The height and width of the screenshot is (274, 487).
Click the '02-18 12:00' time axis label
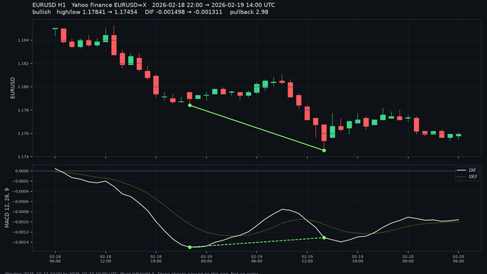click(x=106, y=259)
